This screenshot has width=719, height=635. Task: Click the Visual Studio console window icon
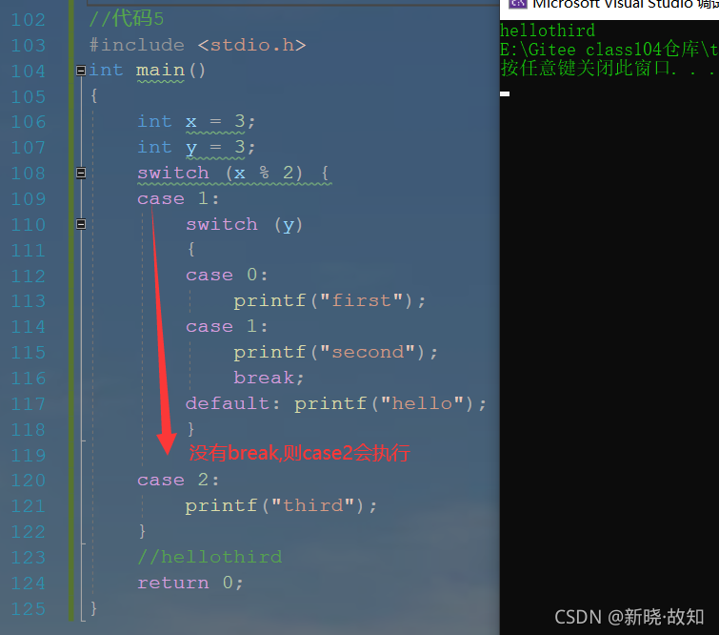[x=517, y=4]
